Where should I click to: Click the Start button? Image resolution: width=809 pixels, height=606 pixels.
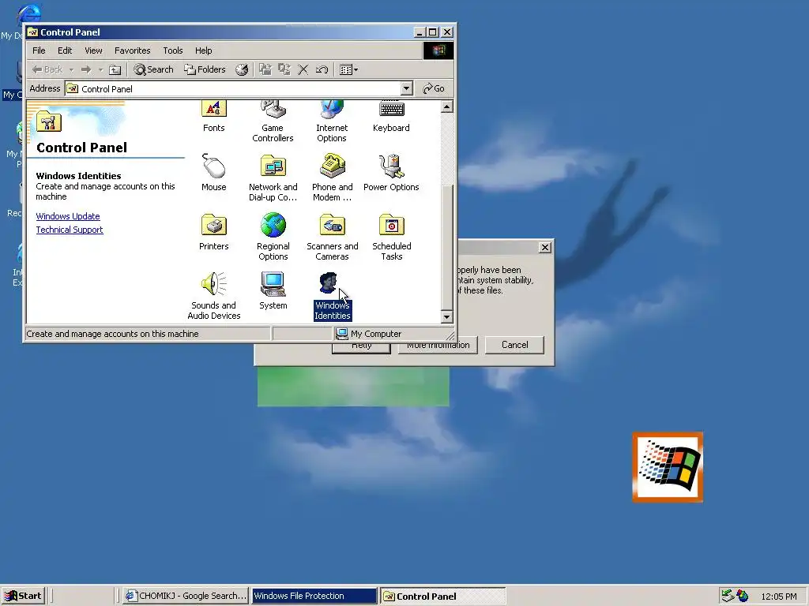coord(23,596)
